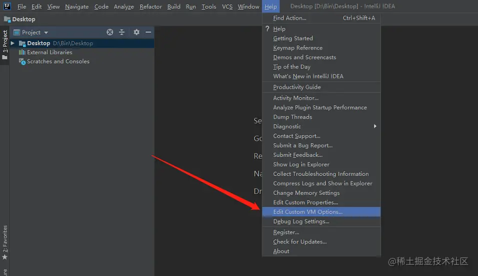Viewport: 478px width, 276px height.
Task: Expand the Desktop project tree node
Action: pos(13,43)
